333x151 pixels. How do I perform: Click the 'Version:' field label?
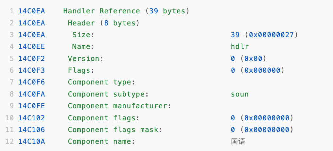point(86,58)
